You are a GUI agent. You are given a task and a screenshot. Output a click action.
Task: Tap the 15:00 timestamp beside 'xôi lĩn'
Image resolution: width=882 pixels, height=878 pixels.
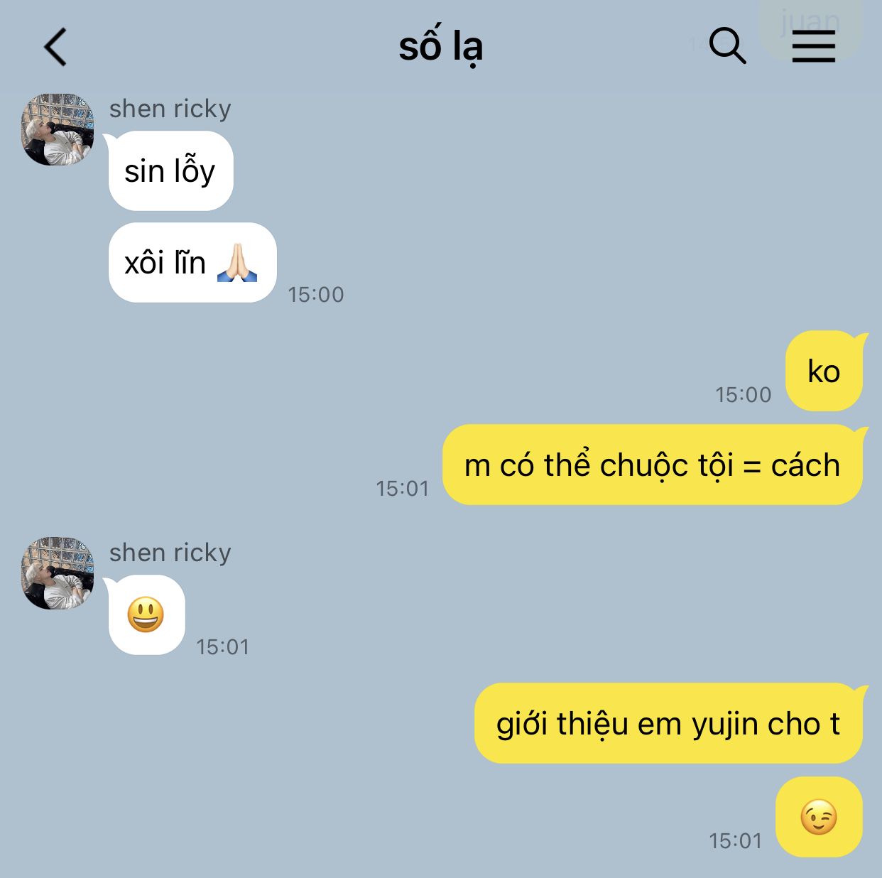316,294
